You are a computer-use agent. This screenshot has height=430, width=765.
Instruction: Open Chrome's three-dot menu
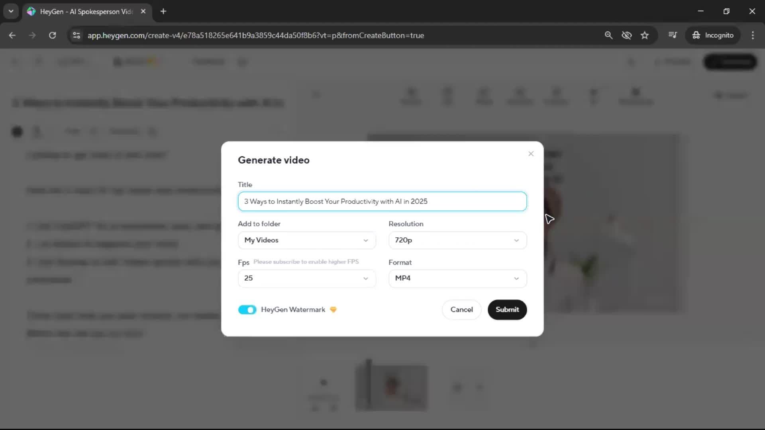pyautogui.click(x=752, y=35)
